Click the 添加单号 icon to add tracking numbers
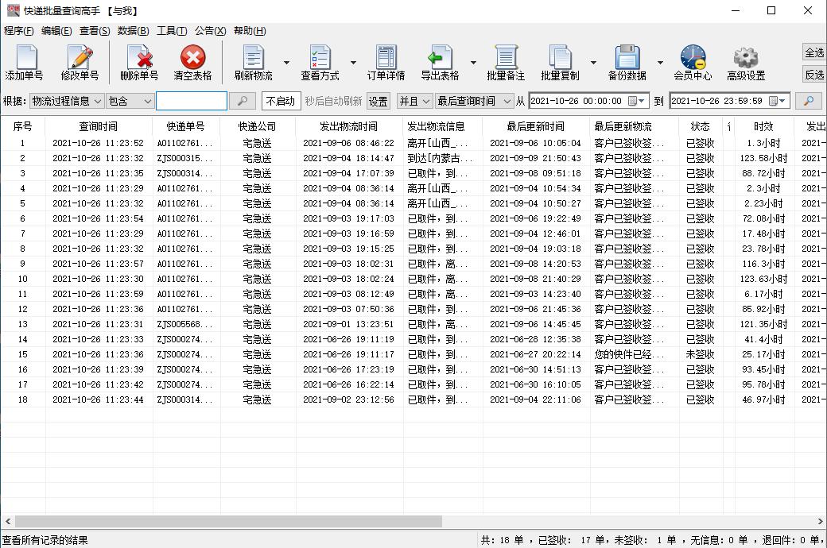 (x=26, y=62)
